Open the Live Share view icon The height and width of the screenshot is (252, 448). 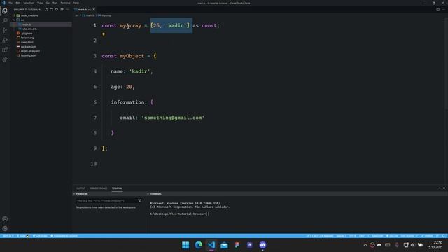tap(5, 59)
